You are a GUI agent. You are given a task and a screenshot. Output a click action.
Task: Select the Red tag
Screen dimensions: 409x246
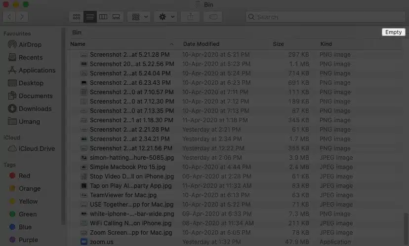click(x=20, y=176)
